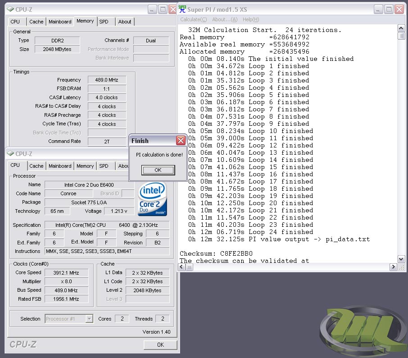Click the memory Frequency field 489.0 MHz
The image size is (408, 358).
tap(107, 80)
